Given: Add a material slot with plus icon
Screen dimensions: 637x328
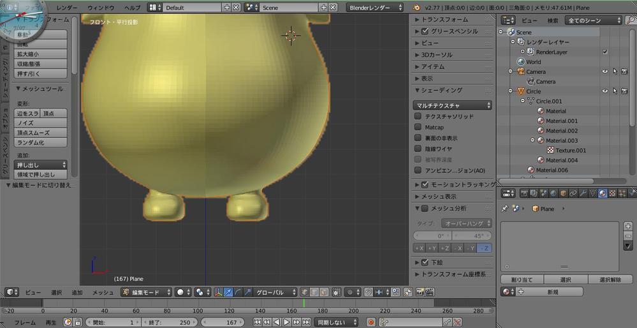Looking at the screenshot, I should 628,227.
